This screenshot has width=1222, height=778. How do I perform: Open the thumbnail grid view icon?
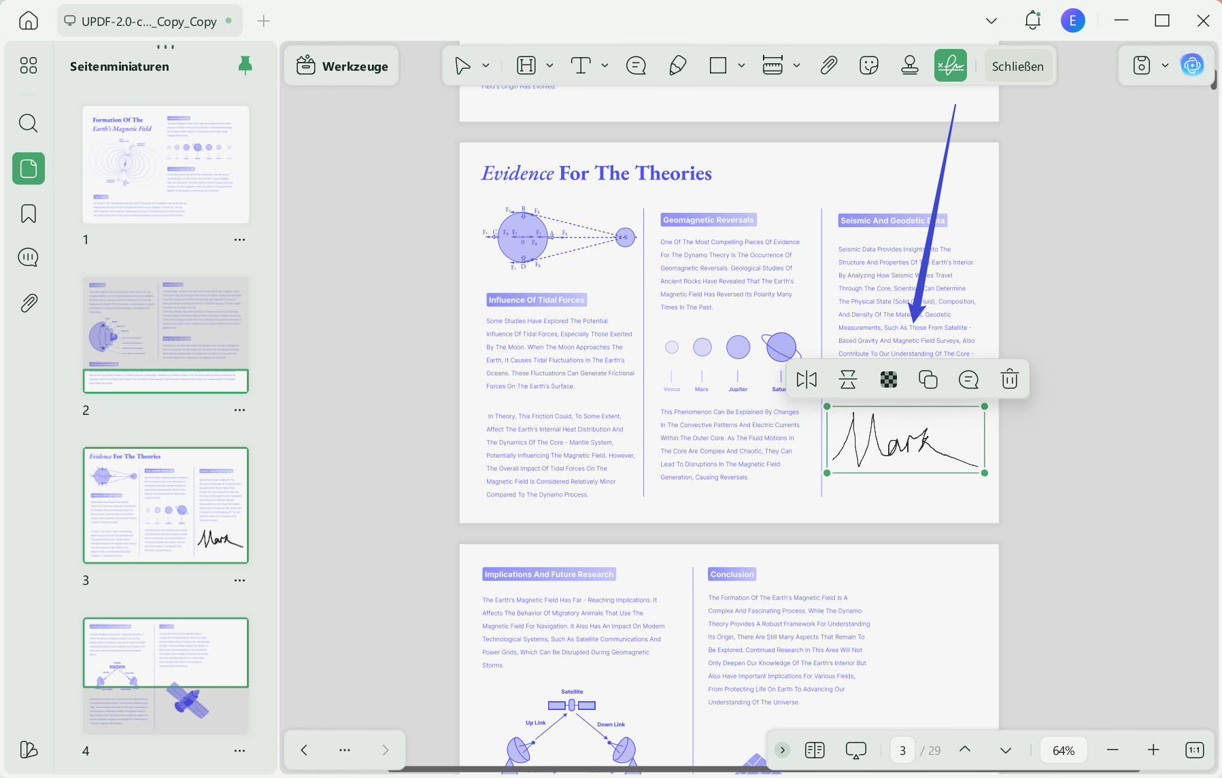pyautogui.click(x=29, y=65)
